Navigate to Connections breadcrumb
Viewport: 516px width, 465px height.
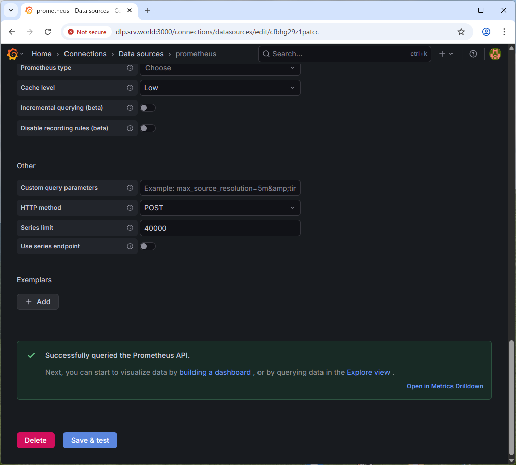pos(85,54)
